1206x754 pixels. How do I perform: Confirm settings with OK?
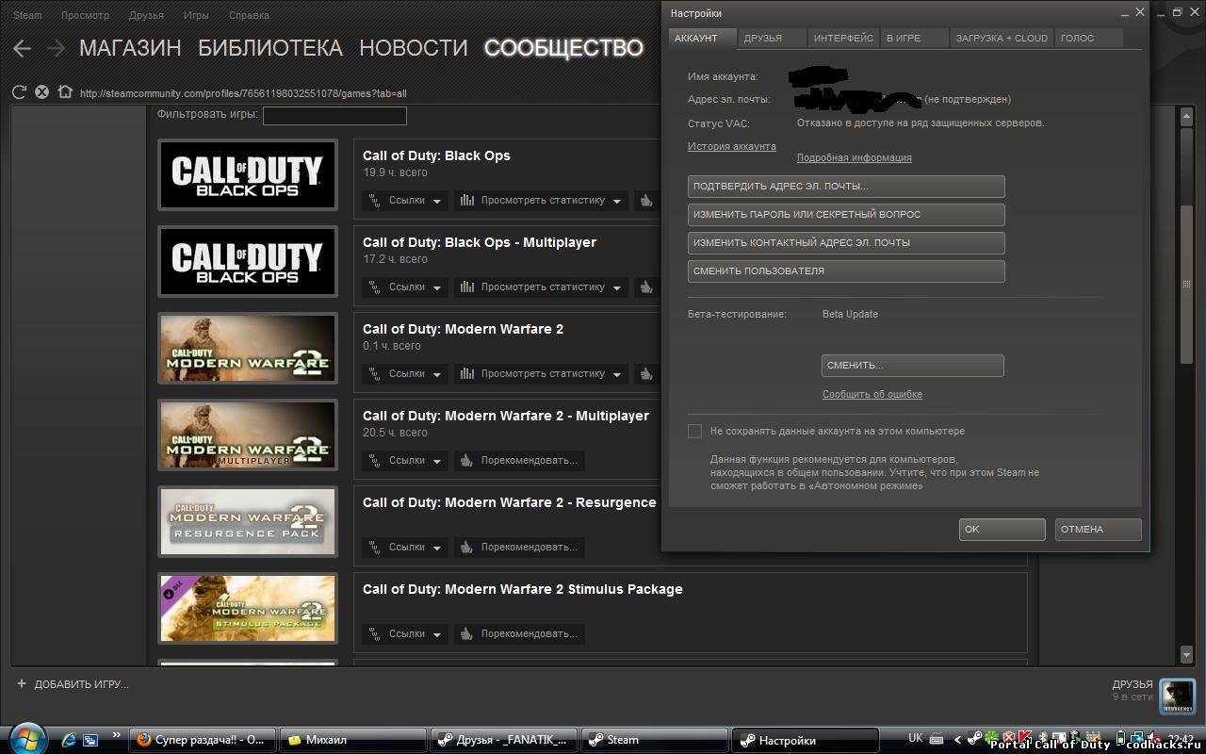tap(1002, 530)
